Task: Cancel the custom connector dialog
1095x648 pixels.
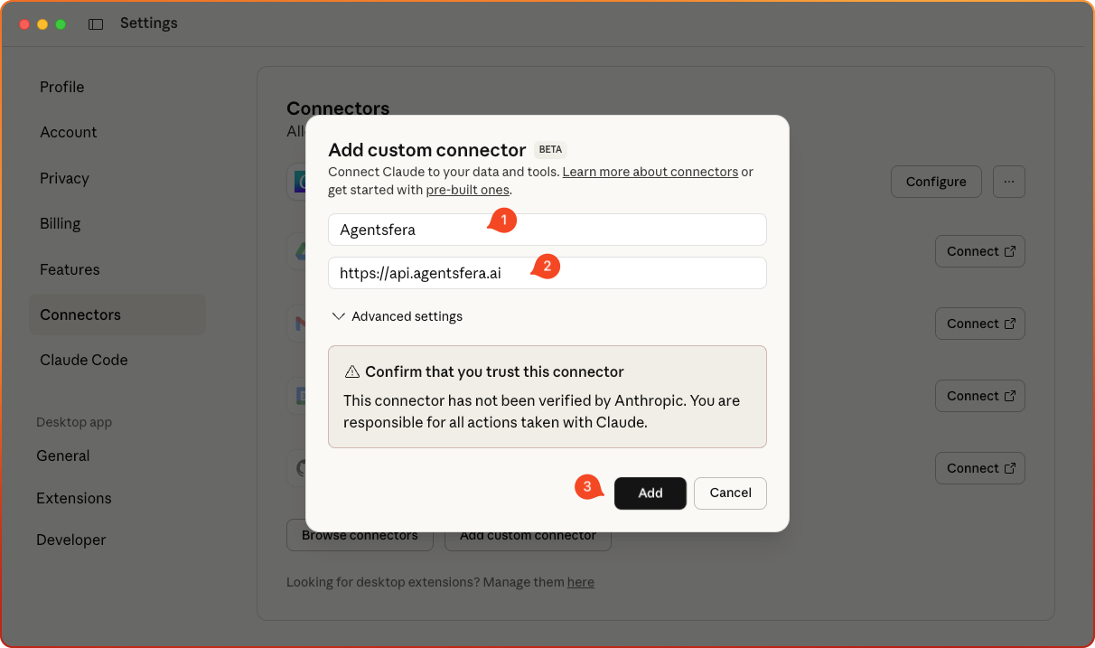Action: click(730, 493)
